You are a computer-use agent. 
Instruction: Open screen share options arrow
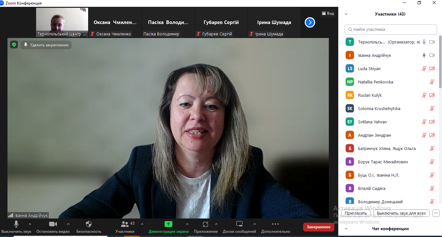click(x=187, y=224)
